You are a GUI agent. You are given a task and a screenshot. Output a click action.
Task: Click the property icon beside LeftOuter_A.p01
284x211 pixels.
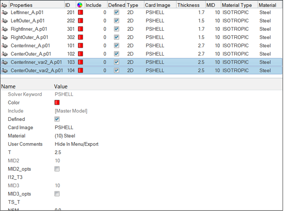click(5, 21)
